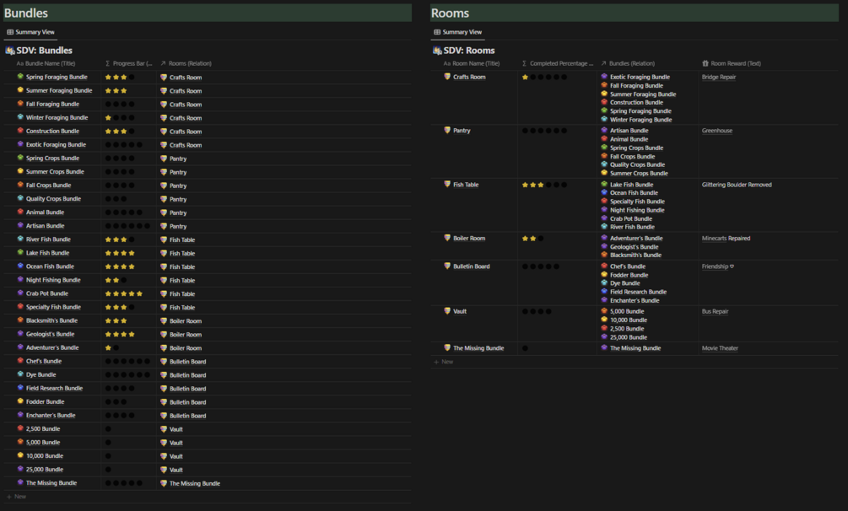Screen dimensions: 848x511
Task: Click the Minecarts Repaired reward text
Action: coord(726,238)
